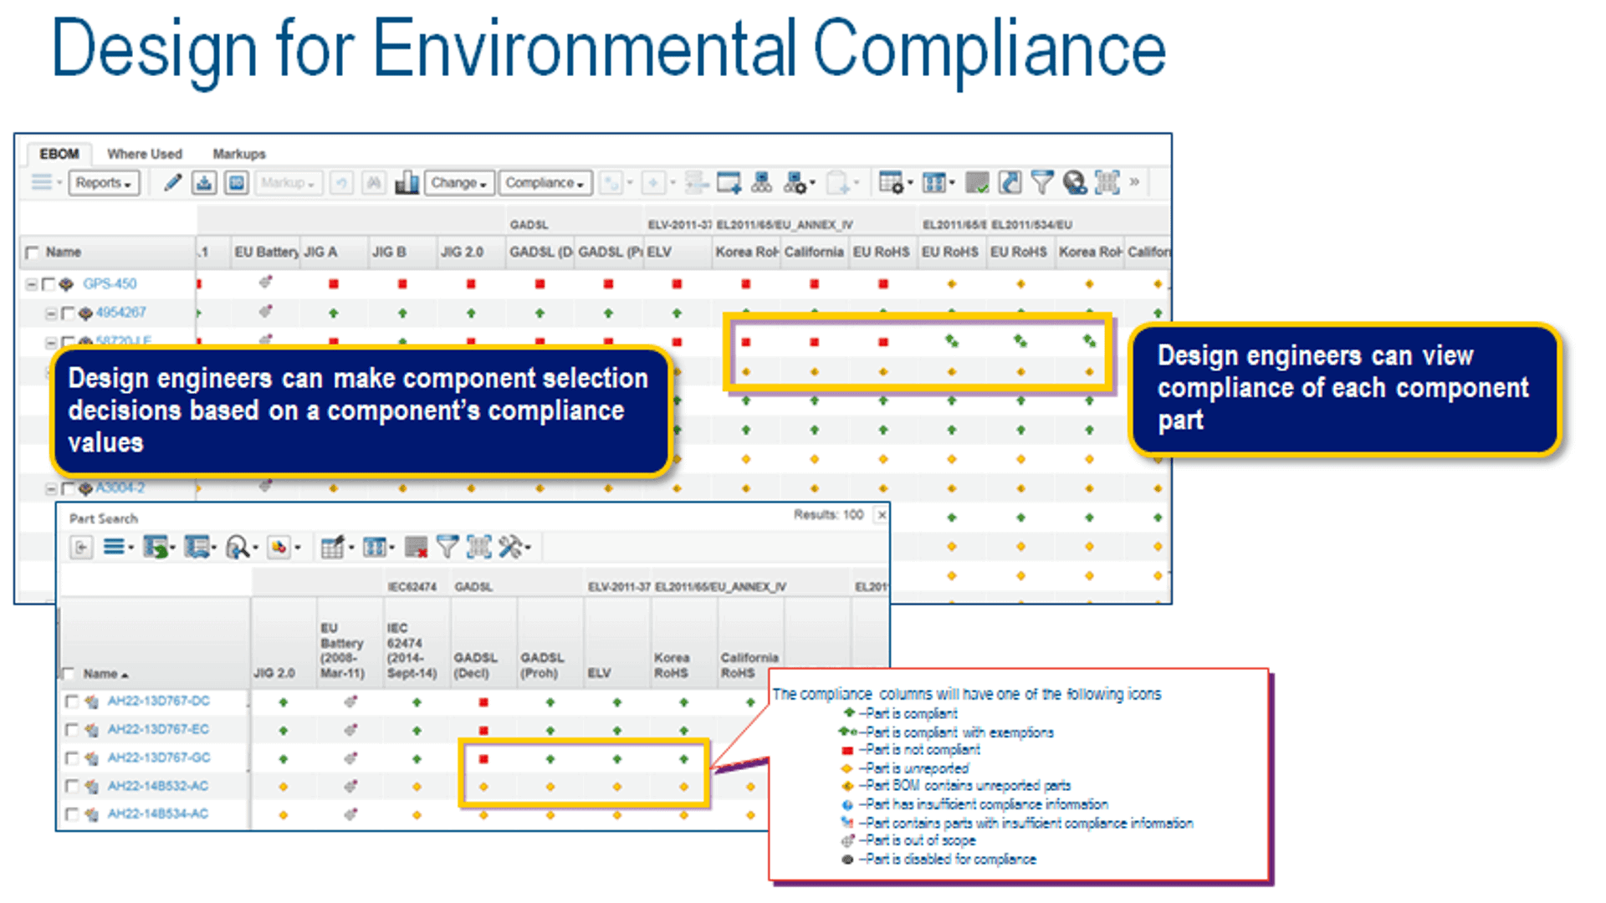Click the structure-with-gear icon in EBOM toolbar
This screenshot has height=903, width=1606.
[798, 182]
